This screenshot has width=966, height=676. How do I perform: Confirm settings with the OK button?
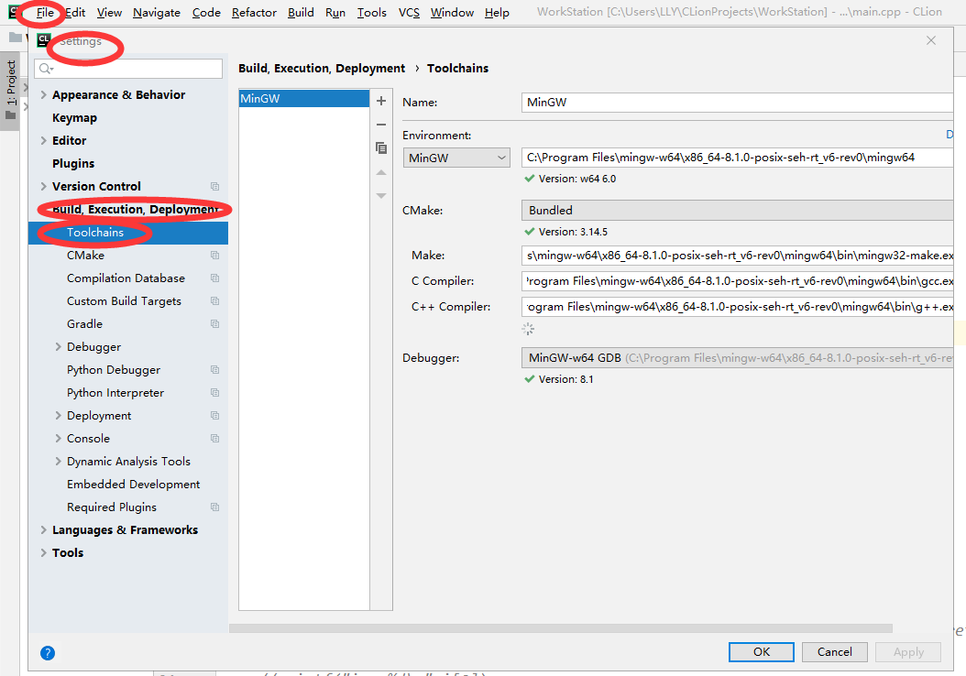pyautogui.click(x=761, y=651)
